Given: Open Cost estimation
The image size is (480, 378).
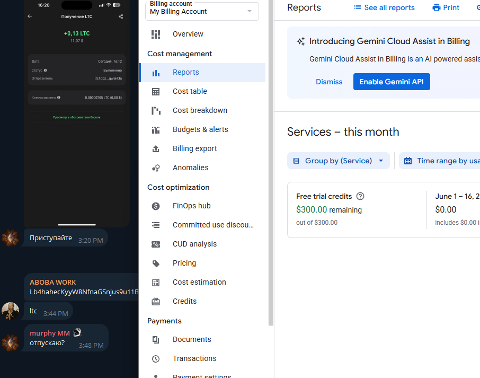Looking at the screenshot, I should click(202, 283).
